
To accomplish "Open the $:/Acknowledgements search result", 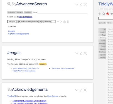I will pyautogui.click(x=19, y=34).
